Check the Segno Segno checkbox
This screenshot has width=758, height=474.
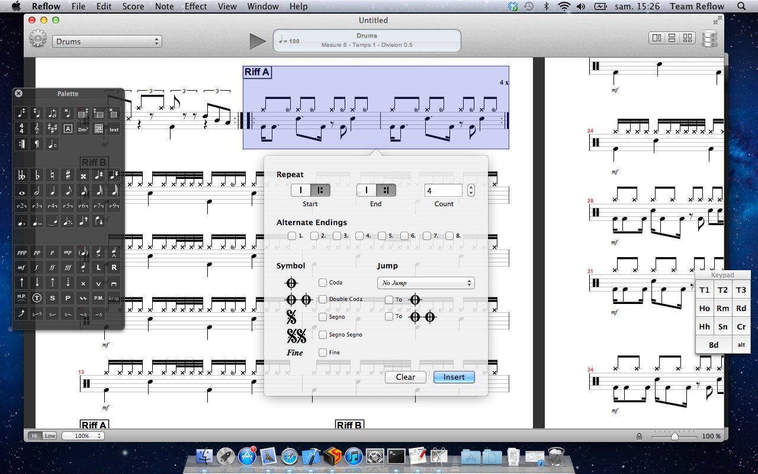(x=323, y=335)
